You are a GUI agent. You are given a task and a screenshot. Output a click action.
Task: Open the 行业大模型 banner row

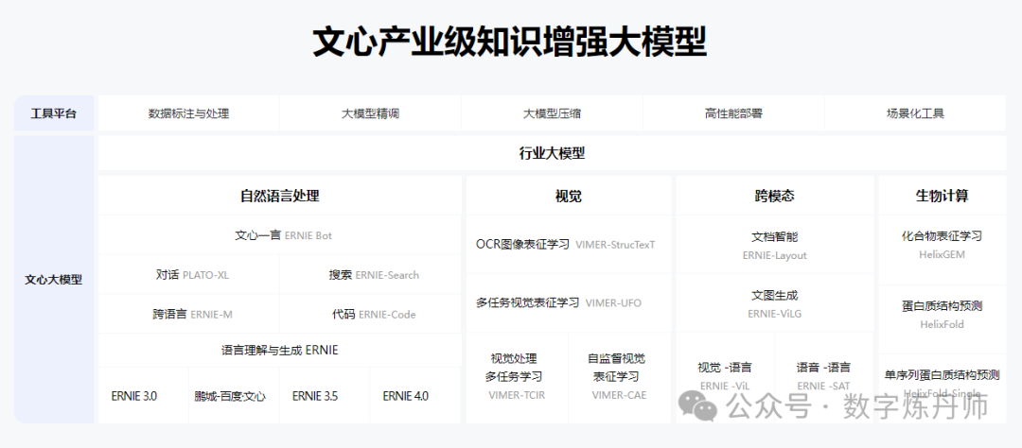click(x=552, y=154)
